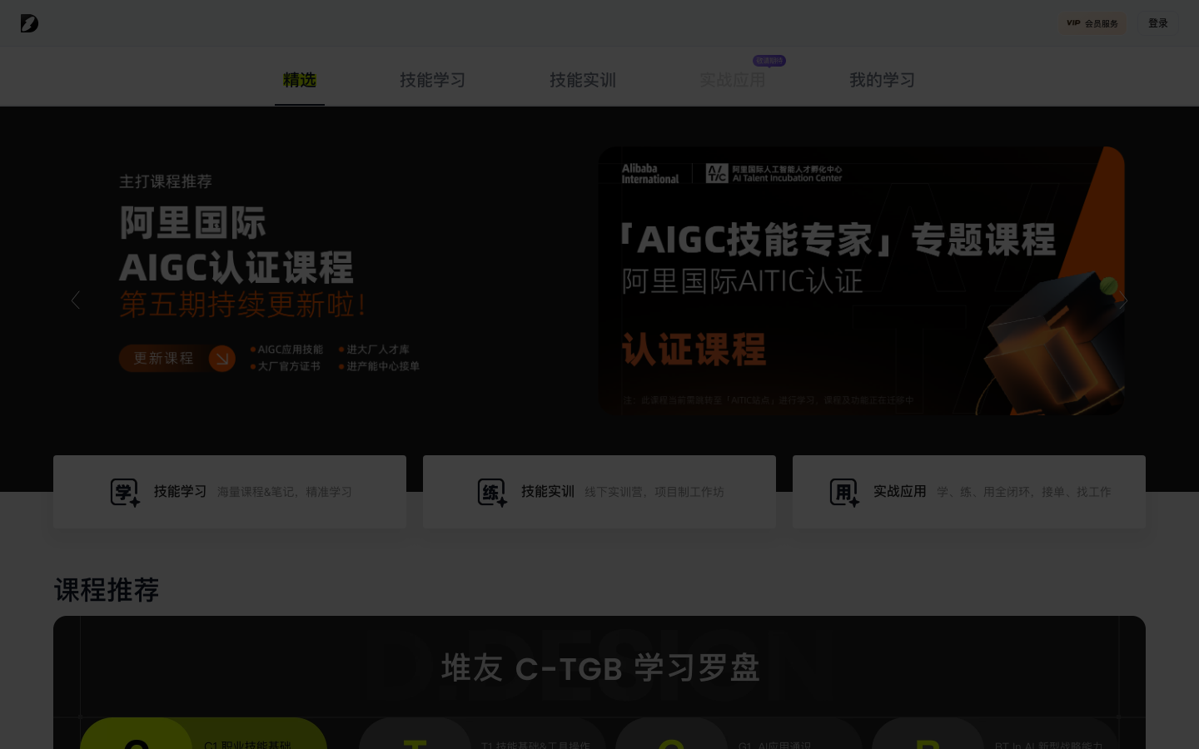Click the 更新课程 button
Viewport: 1199px width, 749px height.
point(177,358)
